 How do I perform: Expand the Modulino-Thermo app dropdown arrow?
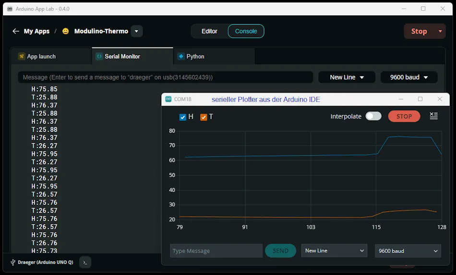tap(136, 31)
